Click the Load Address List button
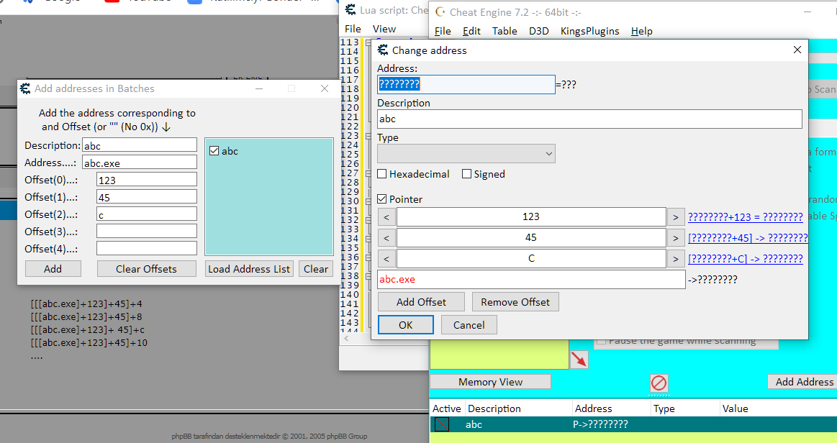Screen dimensions: 837x443 pos(249,269)
